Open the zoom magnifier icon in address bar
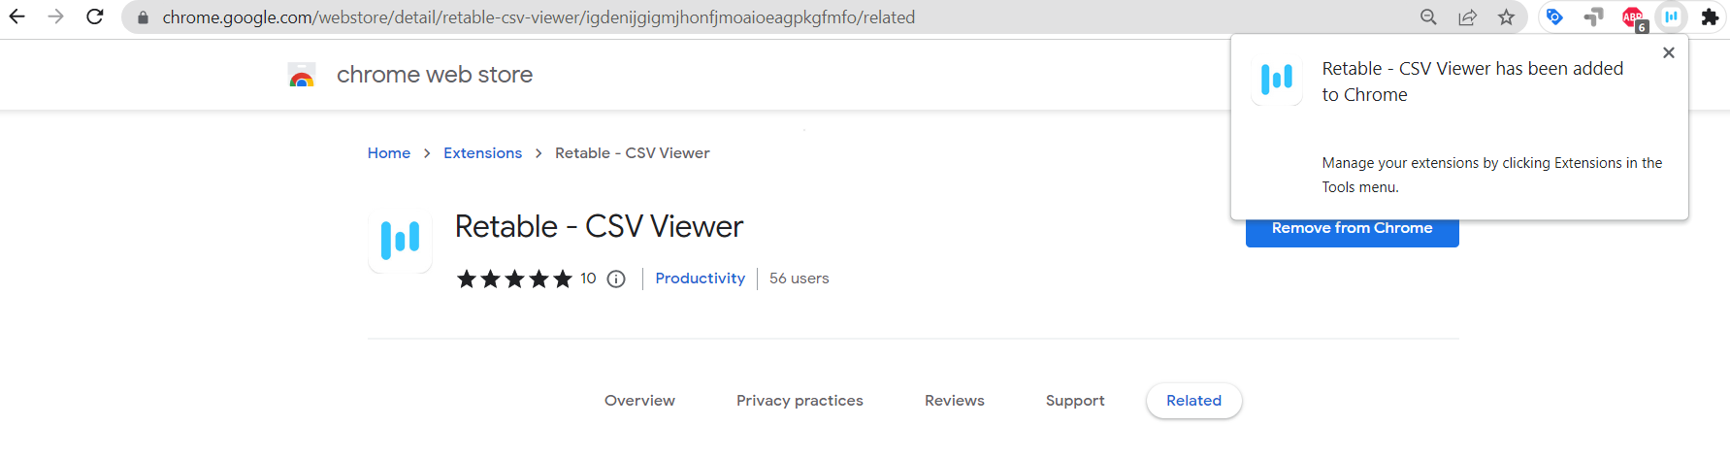 (x=1428, y=17)
